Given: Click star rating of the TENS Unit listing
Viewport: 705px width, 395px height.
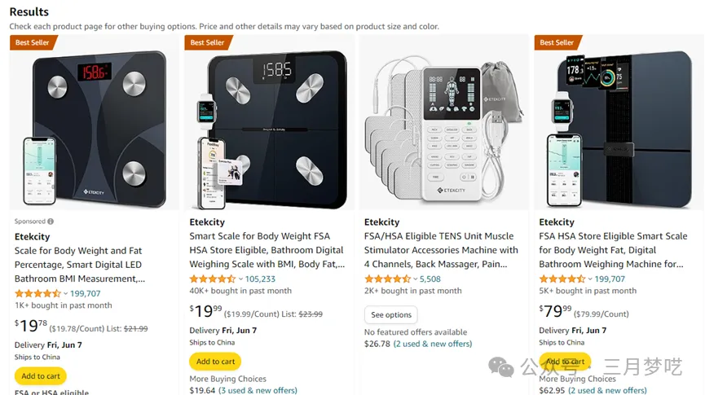Looking at the screenshot, I should click(x=386, y=279).
